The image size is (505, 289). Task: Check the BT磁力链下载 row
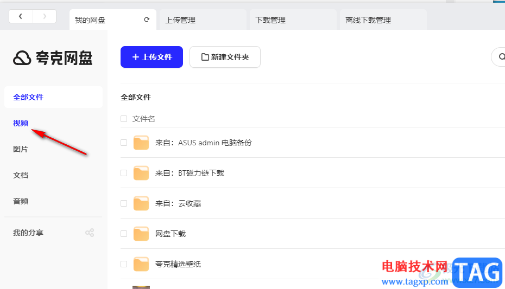pyautogui.click(x=124, y=173)
